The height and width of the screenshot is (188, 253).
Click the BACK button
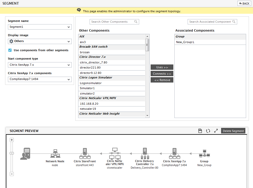tap(244, 3)
